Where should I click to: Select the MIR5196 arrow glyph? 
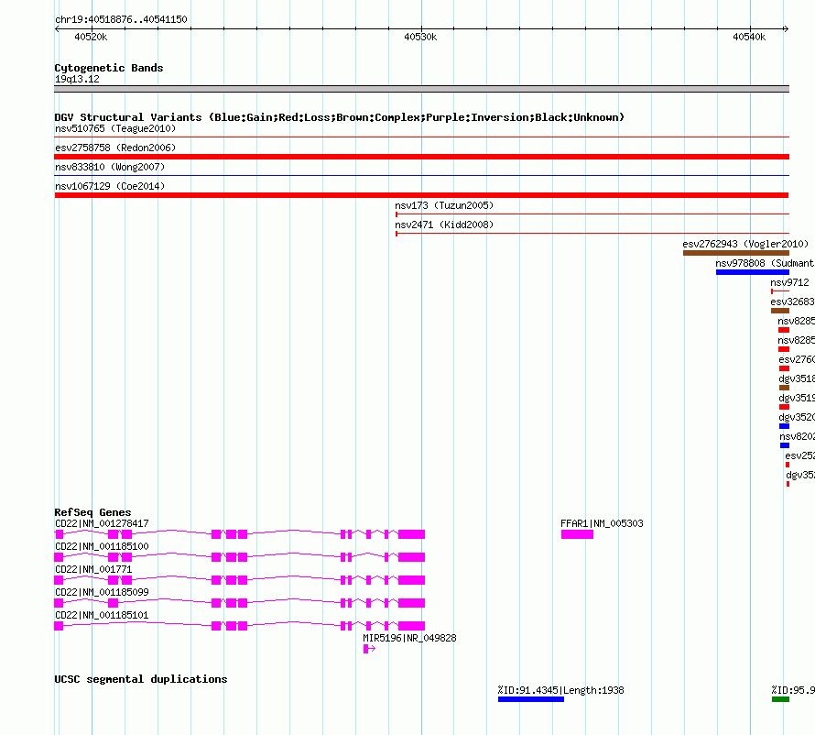click(370, 649)
